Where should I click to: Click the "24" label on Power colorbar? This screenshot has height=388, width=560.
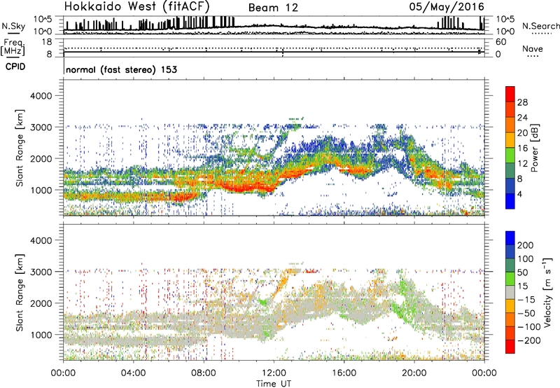click(522, 118)
